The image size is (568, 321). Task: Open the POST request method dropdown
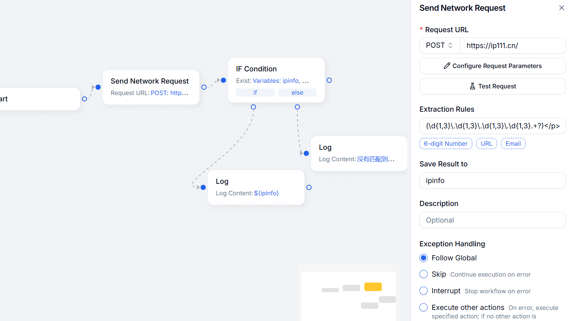coord(439,45)
